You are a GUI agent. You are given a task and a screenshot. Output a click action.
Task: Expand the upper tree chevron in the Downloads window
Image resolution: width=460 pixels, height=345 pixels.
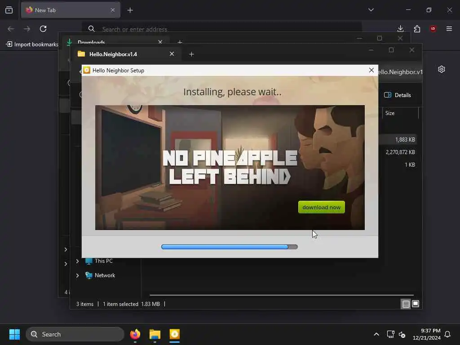tap(66, 249)
